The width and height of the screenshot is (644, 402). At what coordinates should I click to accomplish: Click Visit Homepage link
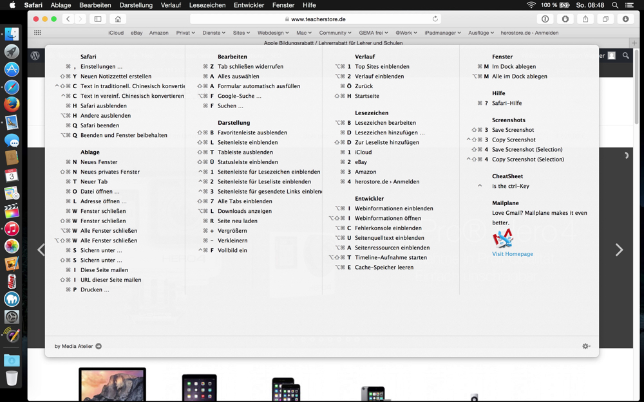tap(513, 254)
